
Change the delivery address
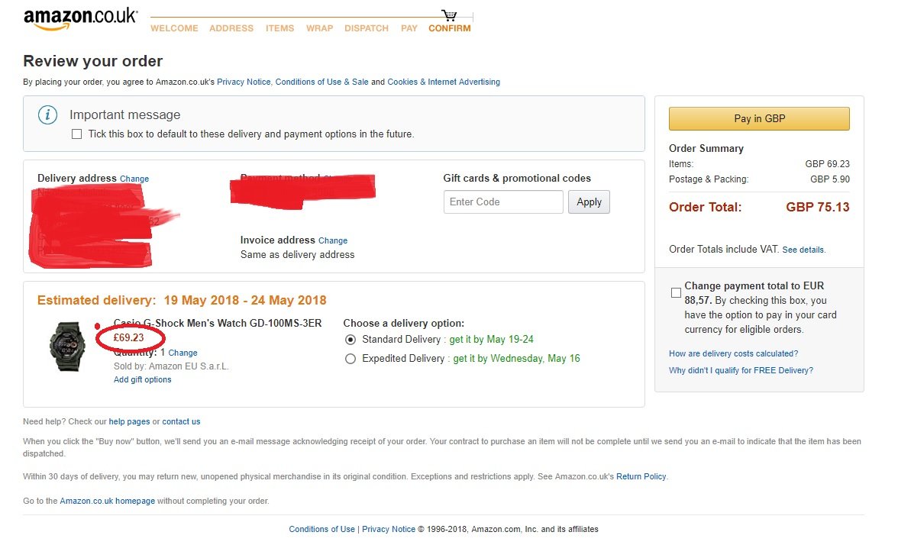tap(134, 179)
